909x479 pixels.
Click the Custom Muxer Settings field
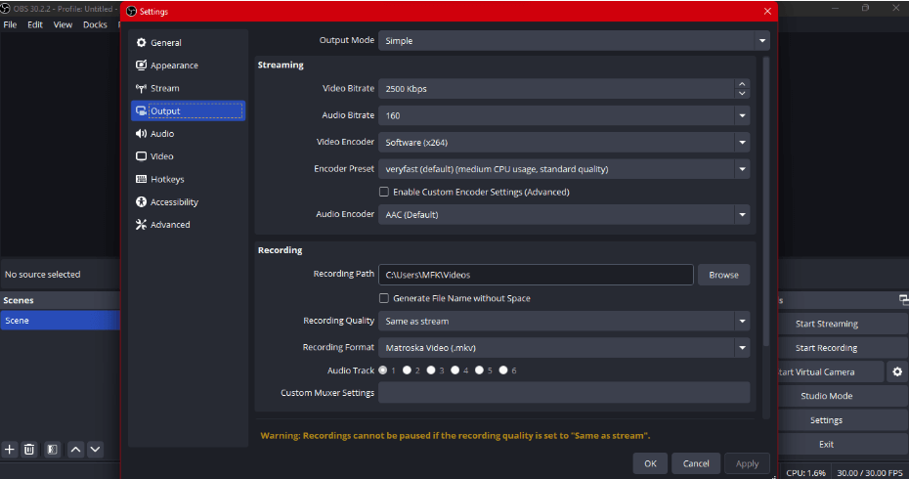pyautogui.click(x=564, y=393)
